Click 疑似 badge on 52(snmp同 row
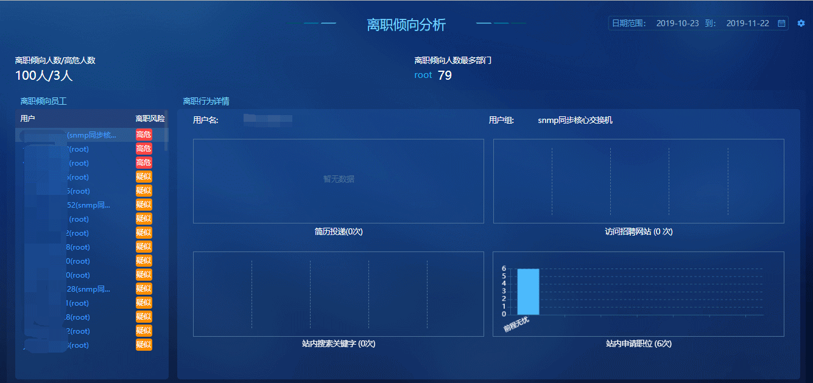This screenshot has width=813, height=383. [144, 205]
